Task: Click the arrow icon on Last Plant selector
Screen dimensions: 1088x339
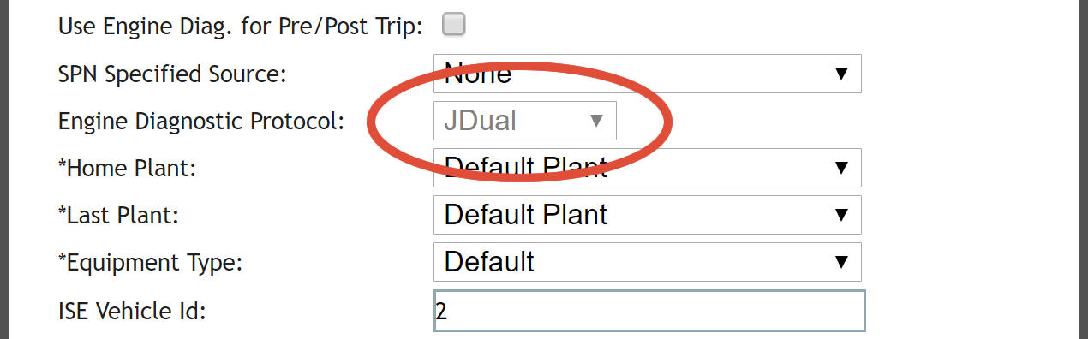Action: tap(840, 215)
